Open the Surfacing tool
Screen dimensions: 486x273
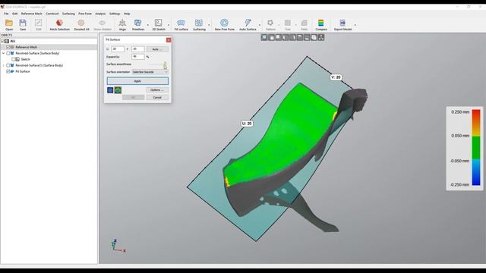(199, 23)
